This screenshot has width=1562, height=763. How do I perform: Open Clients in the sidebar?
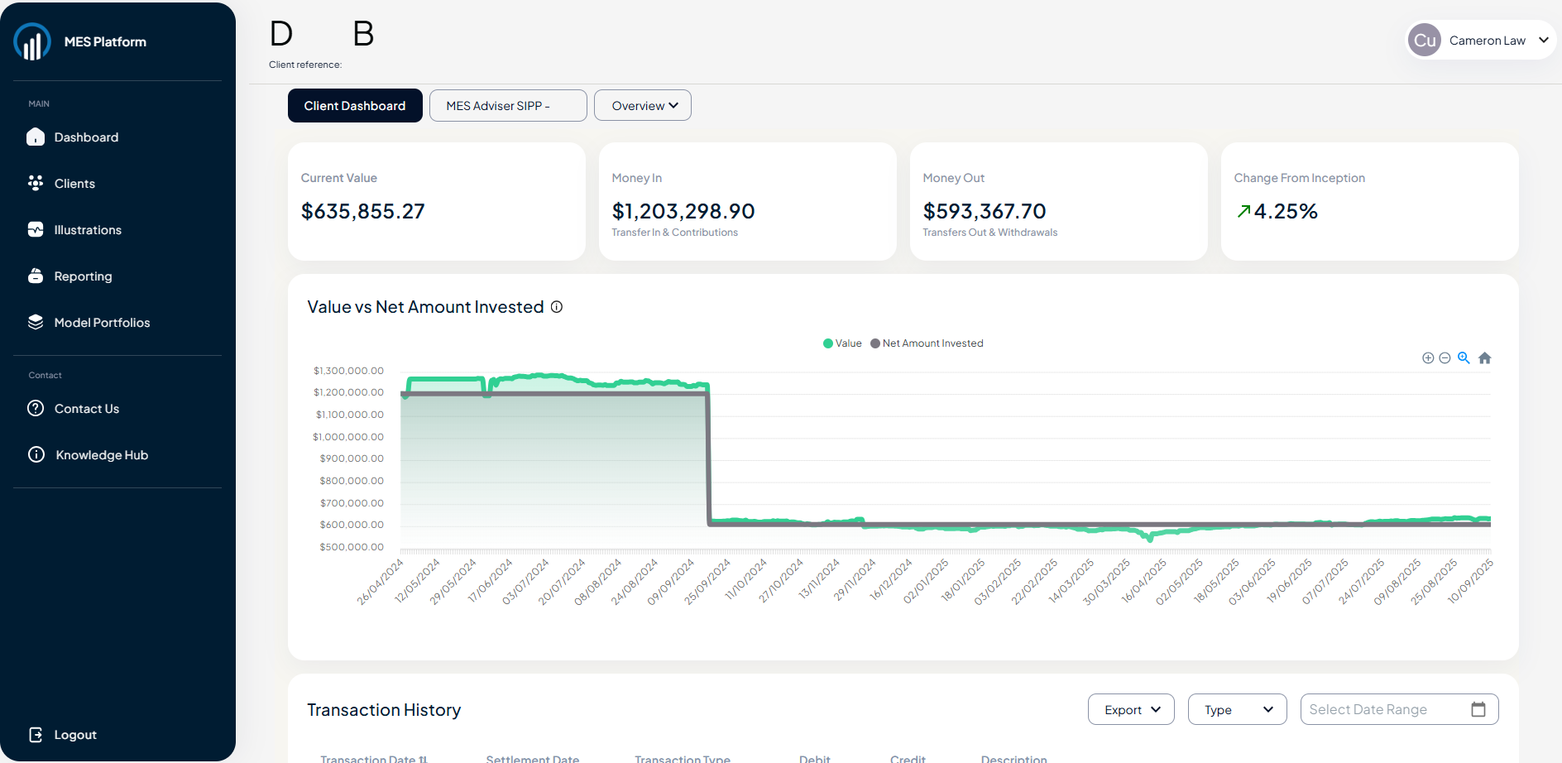(x=74, y=184)
